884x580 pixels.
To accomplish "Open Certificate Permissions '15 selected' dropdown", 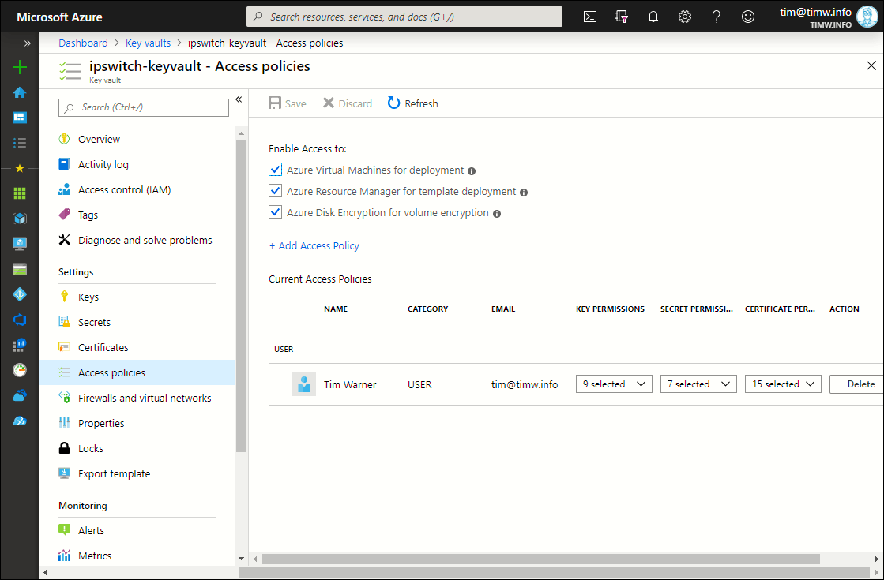I will click(783, 384).
